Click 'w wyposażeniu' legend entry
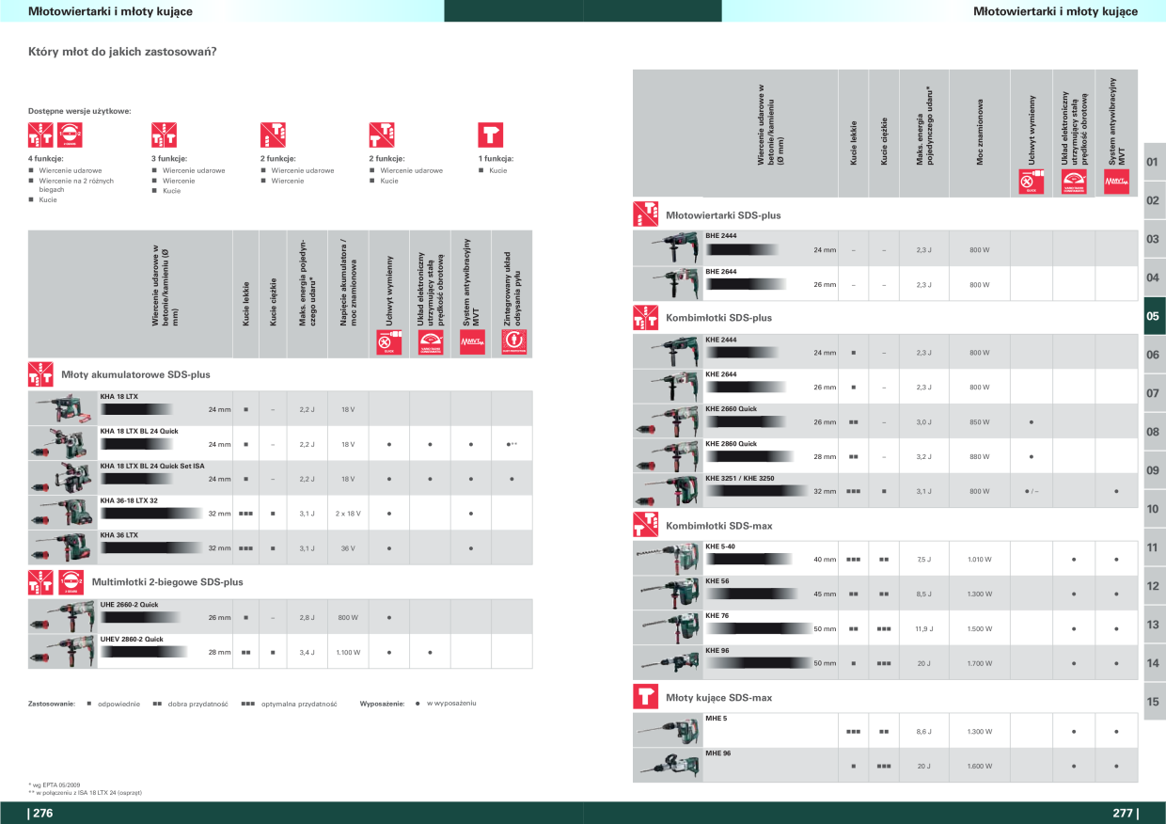 (451, 704)
